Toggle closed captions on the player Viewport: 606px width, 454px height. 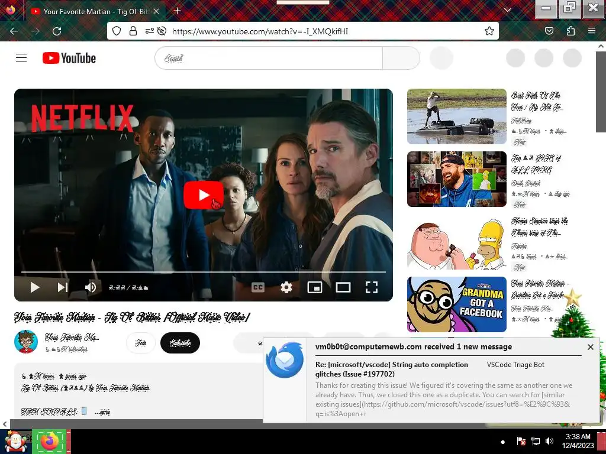click(x=258, y=287)
